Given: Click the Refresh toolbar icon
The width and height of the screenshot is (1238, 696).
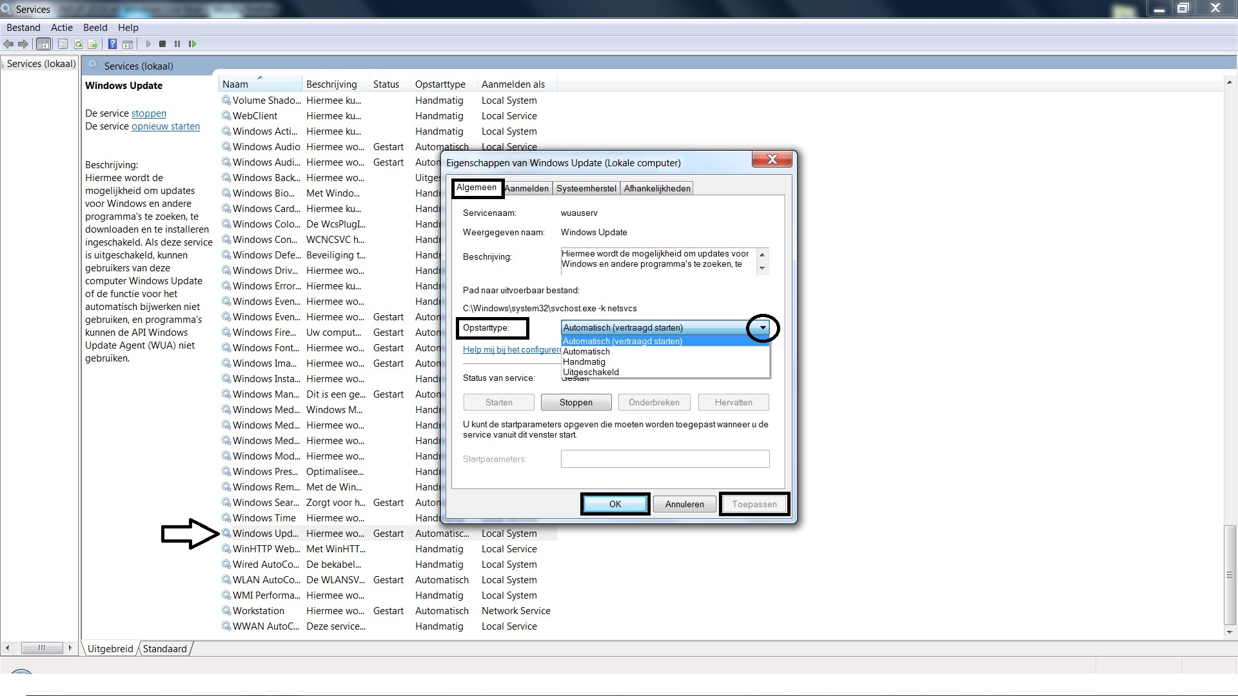Looking at the screenshot, I should tap(78, 44).
